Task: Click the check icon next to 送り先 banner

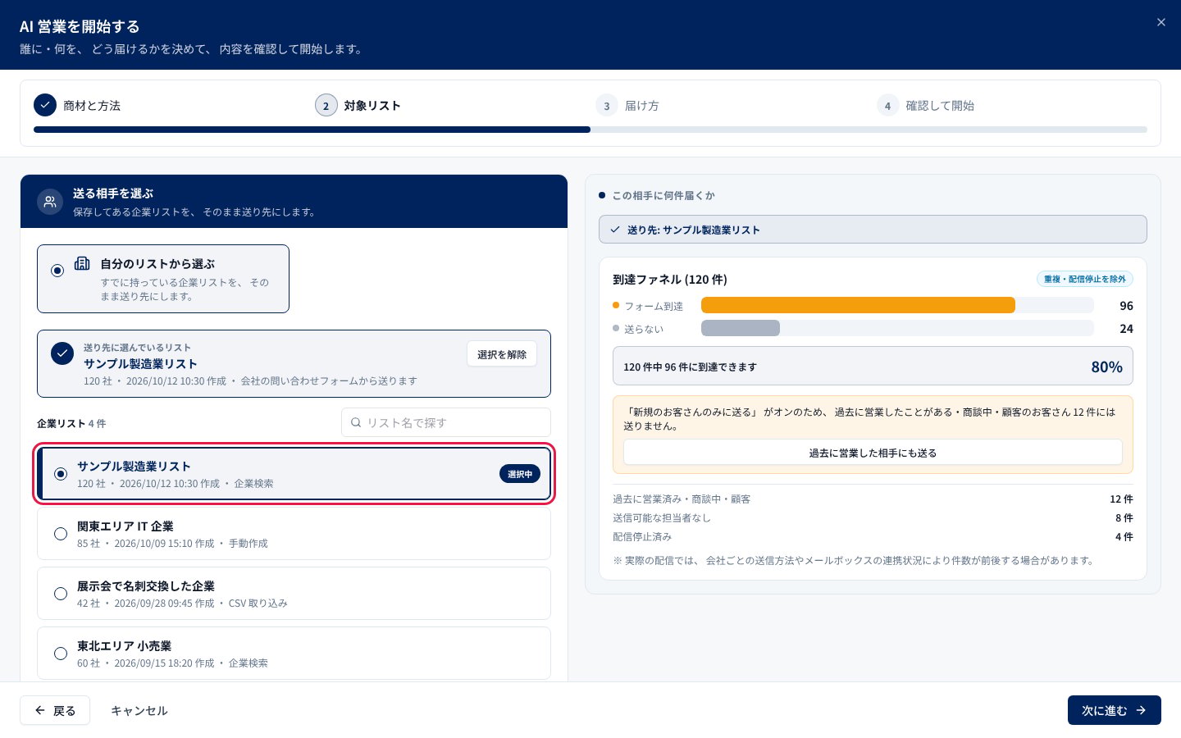Action: coord(615,230)
